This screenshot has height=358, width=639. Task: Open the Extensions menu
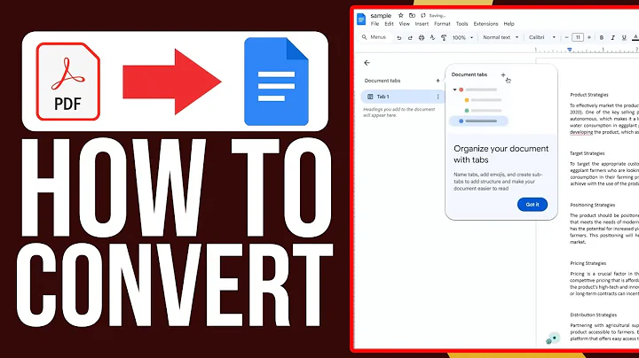coord(485,24)
